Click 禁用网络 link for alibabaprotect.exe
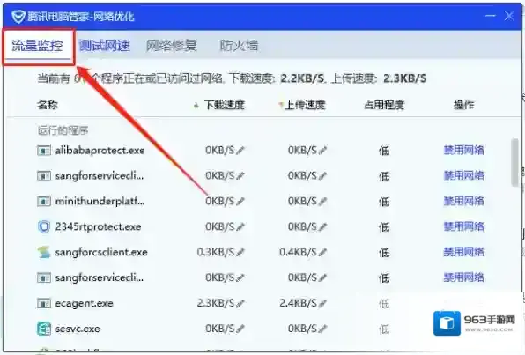Screen dimensions: 525x355 [463, 150]
